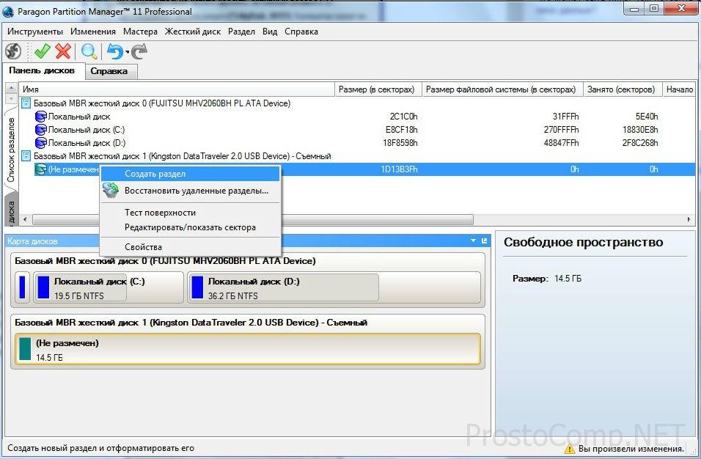Undo last operation with blue arrow
The image size is (701, 459).
(x=115, y=51)
